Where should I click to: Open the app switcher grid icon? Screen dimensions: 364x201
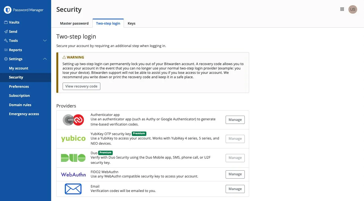pyautogui.click(x=342, y=9)
